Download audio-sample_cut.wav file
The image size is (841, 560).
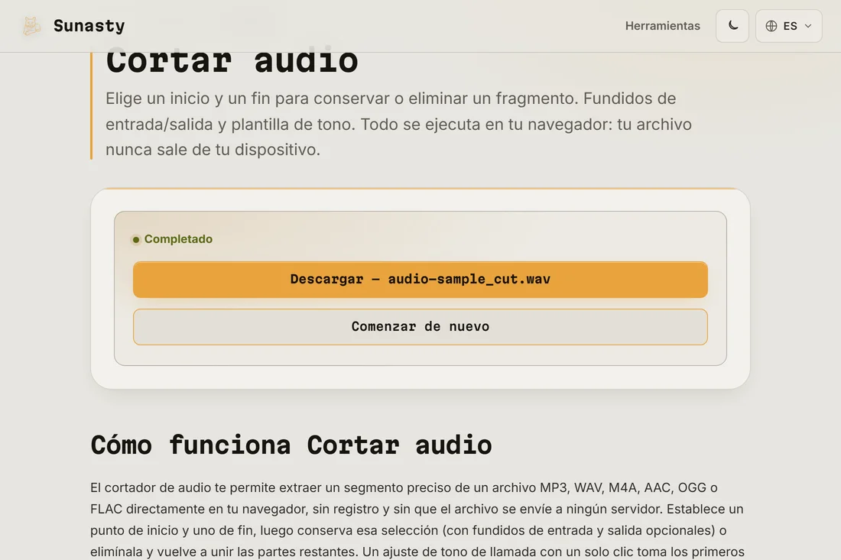[x=420, y=279]
